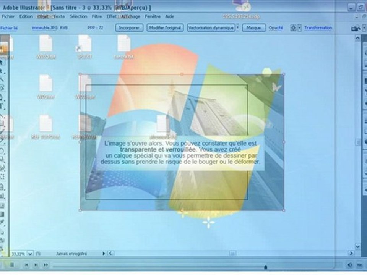The height and width of the screenshot is (275, 367).
Task: Click the video seek slider thumb
Action: click(x=266, y=267)
